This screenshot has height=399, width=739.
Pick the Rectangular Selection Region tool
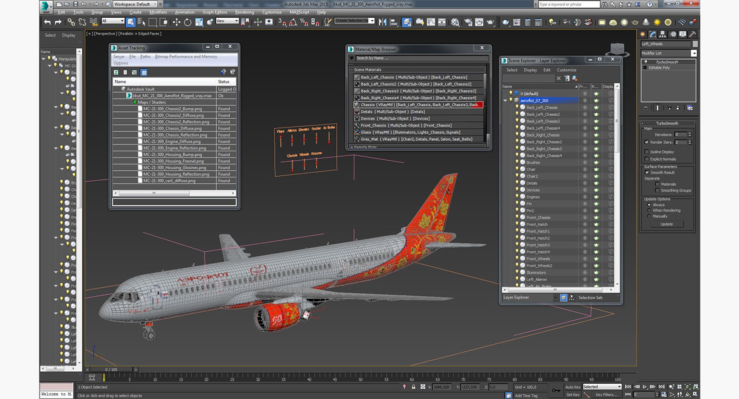point(153,22)
